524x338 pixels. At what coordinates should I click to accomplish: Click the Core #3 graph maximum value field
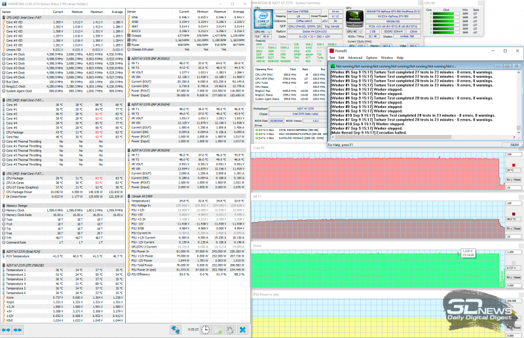(x=514, y=155)
